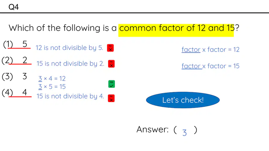Click the yellow highlighted common factor phrase
Viewport: 269px width, 151px height.
coord(176,30)
